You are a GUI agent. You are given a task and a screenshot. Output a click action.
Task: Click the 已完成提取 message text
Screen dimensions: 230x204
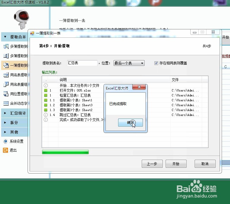coord(118,104)
